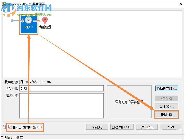The image size is (185, 140).
Task: Click the 转到(G) button
Action: click(x=97, y=127)
